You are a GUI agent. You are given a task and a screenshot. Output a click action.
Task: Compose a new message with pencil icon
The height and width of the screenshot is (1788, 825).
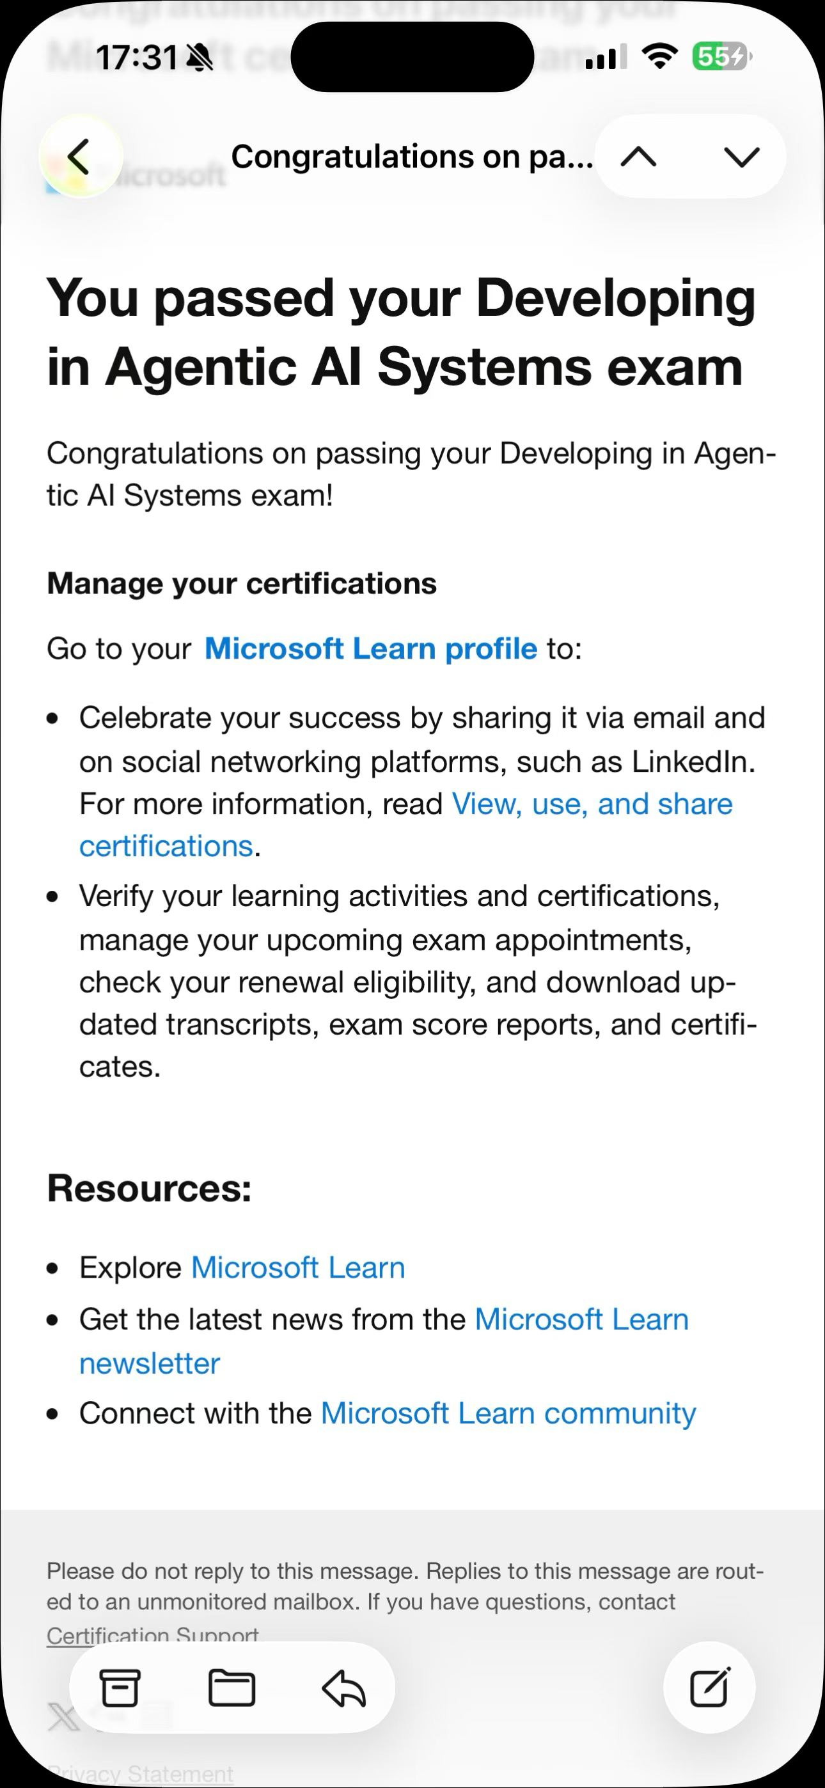pyautogui.click(x=710, y=1687)
